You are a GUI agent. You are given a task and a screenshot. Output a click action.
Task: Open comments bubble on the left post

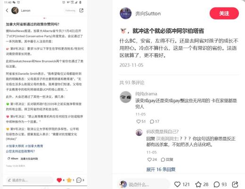(x=79, y=180)
